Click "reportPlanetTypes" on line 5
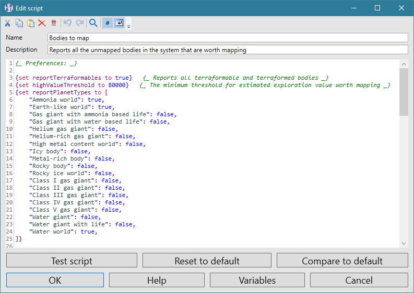414x293 pixels. tap(62, 92)
